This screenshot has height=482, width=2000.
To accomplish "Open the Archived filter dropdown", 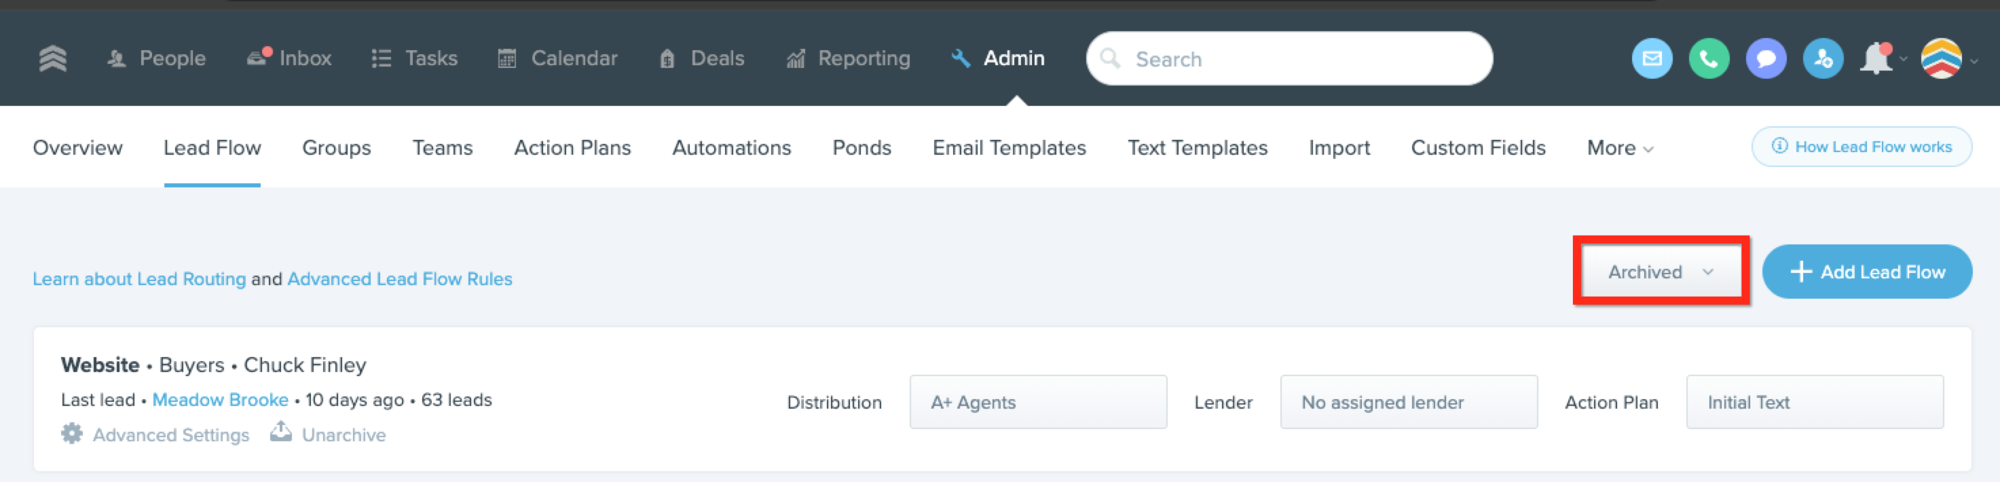I will tap(1661, 272).
